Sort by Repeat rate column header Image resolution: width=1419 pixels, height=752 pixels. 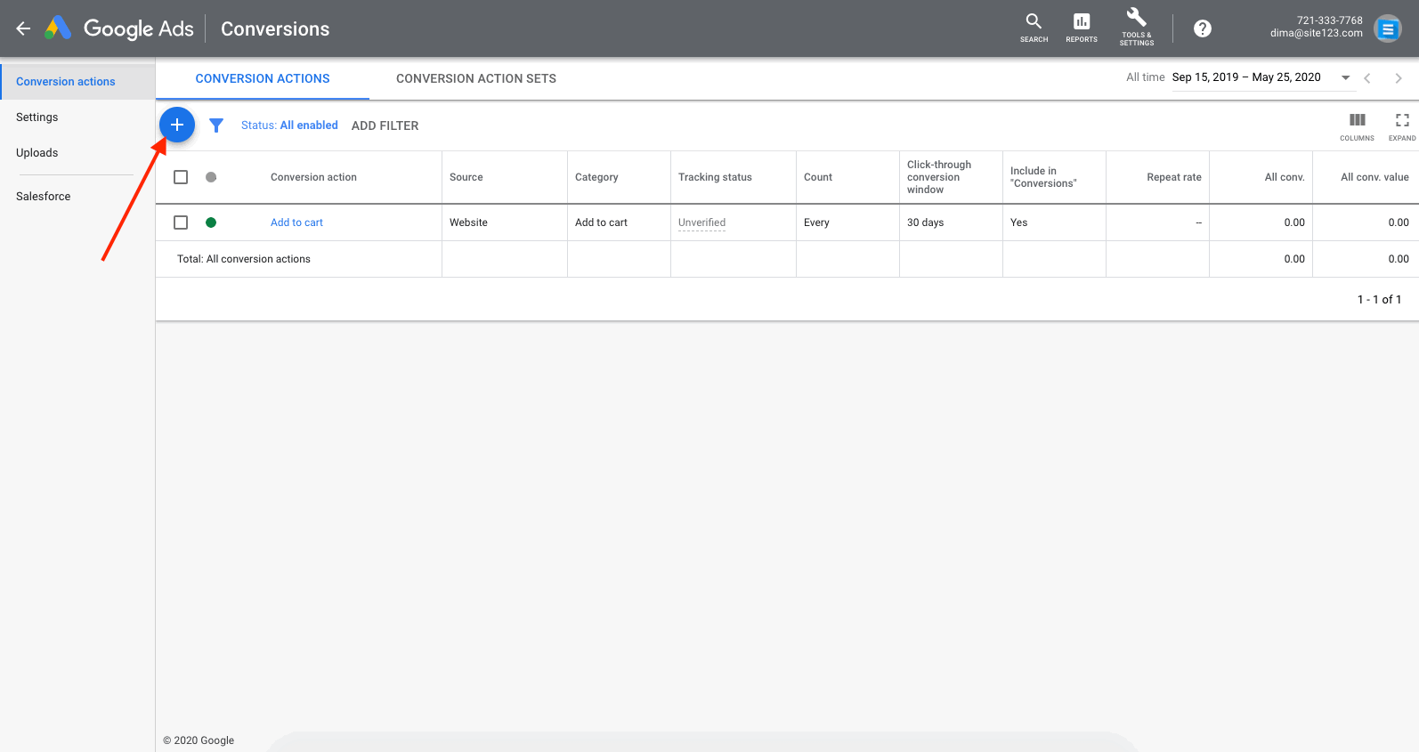pos(1174,177)
